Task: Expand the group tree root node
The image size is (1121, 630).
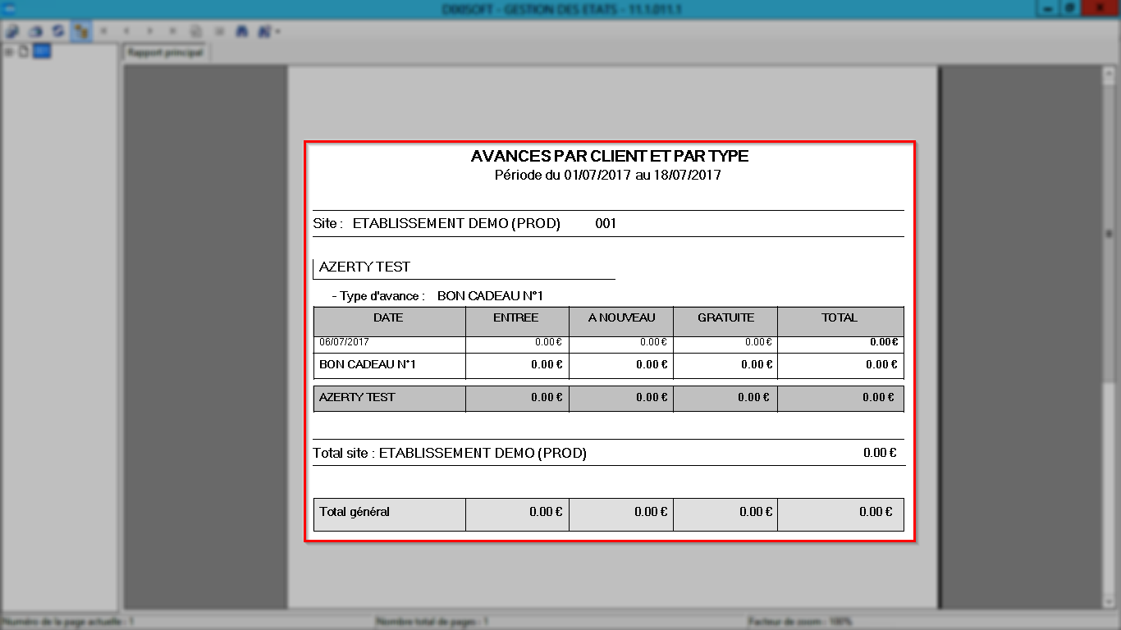Action: click(9, 52)
